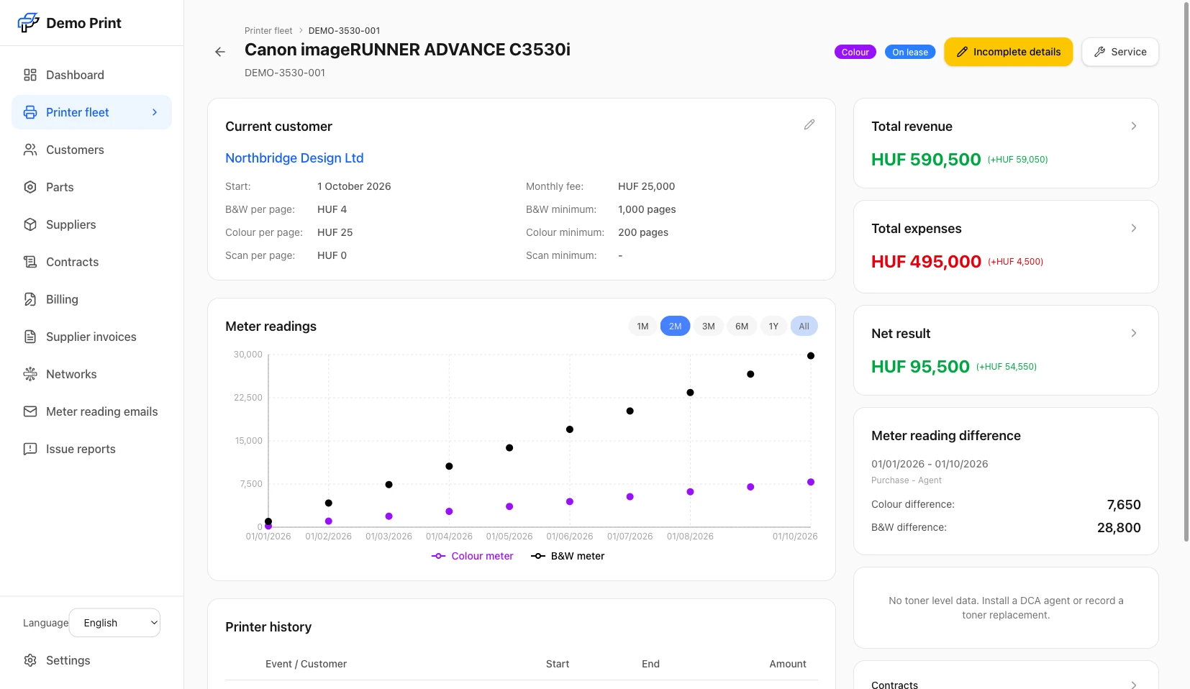Expand the Net result details chevron
Image resolution: width=1190 pixels, height=689 pixels.
[x=1134, y=333]
